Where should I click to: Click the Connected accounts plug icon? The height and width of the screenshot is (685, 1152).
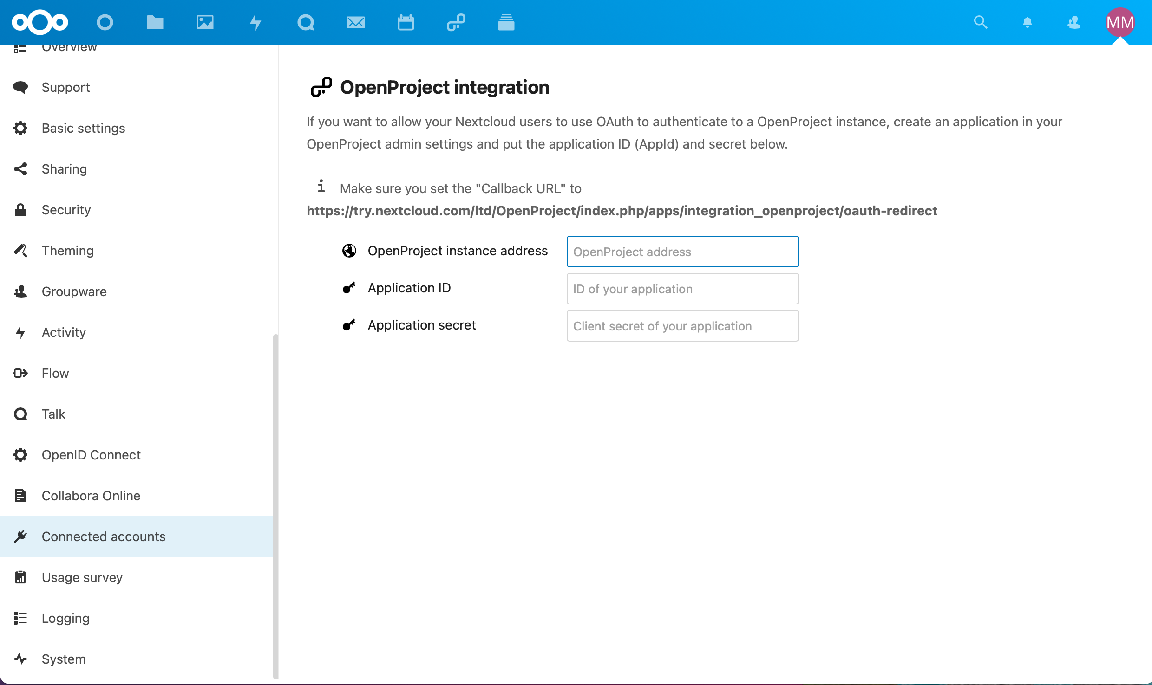(x=20, y=536)
